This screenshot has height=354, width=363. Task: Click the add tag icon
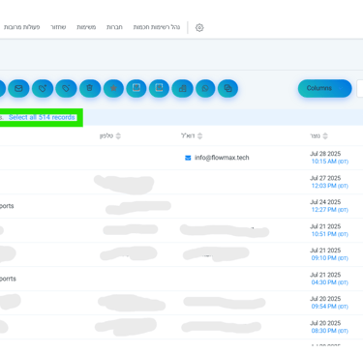(x=43, y=88)
